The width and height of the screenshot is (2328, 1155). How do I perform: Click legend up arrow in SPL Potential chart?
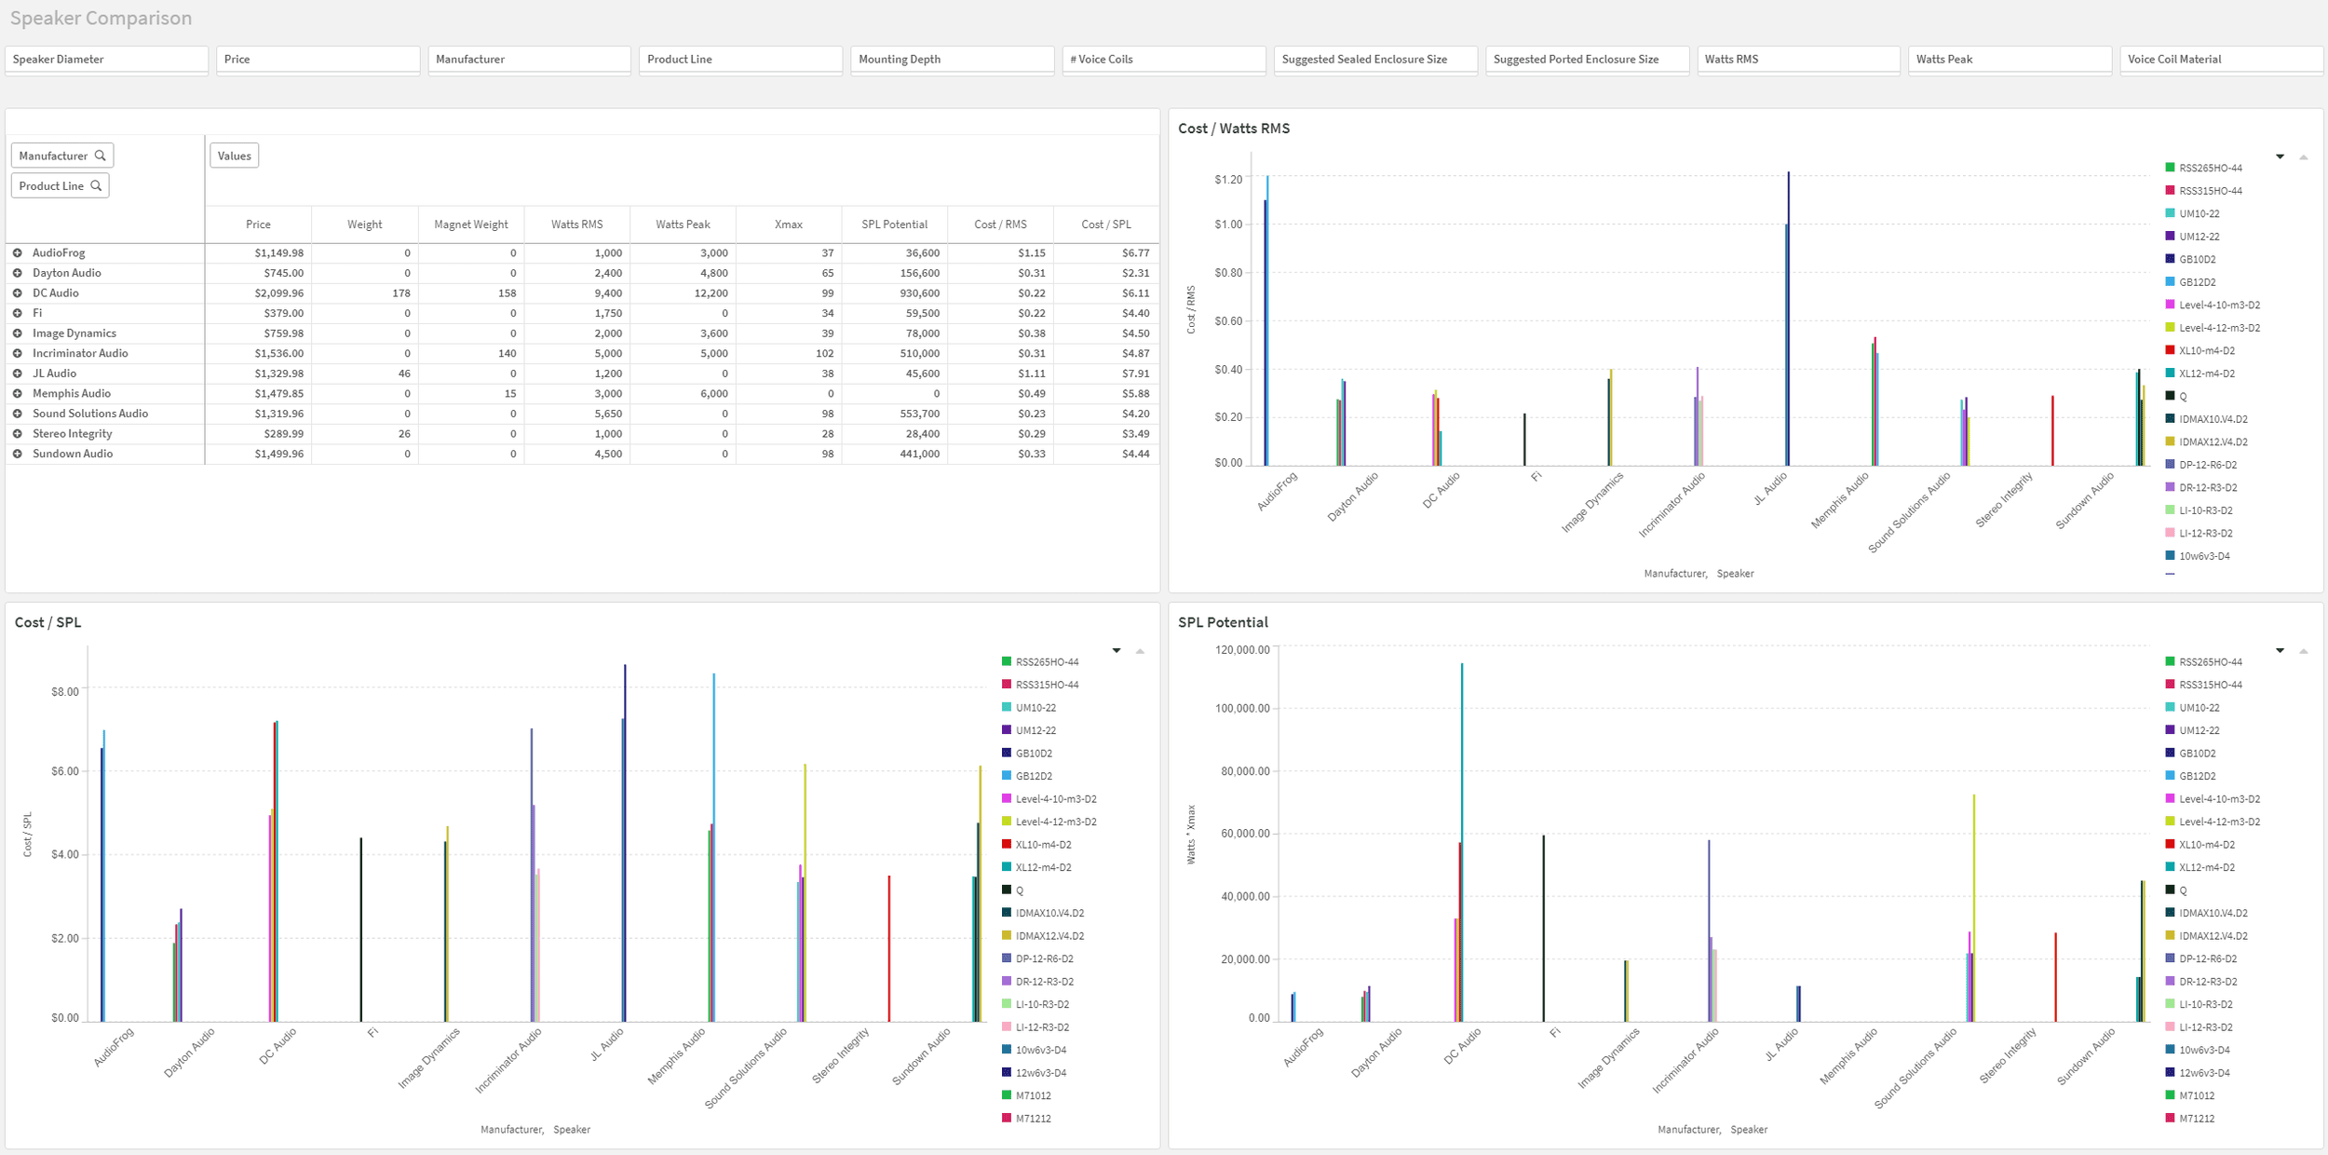(2303, 650)
